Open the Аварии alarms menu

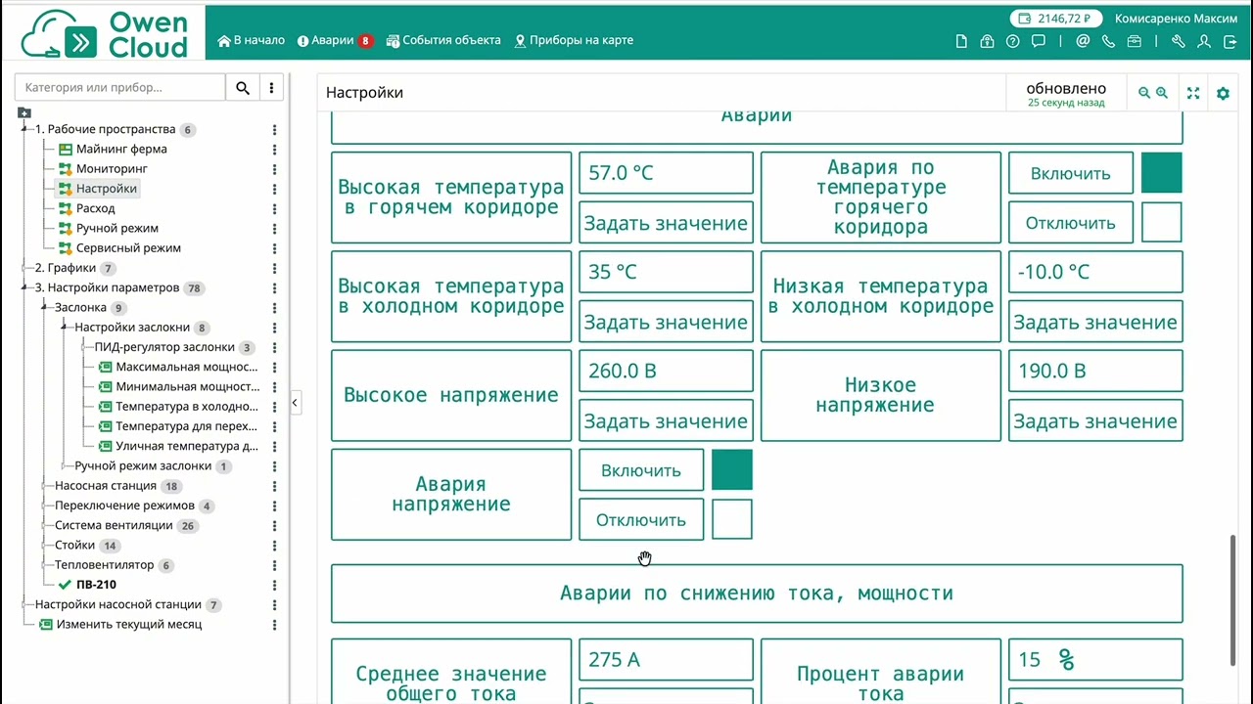(334, 41)
